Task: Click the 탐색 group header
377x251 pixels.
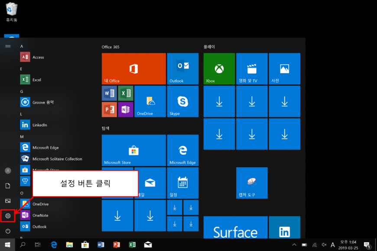Action: click(105, 128)
